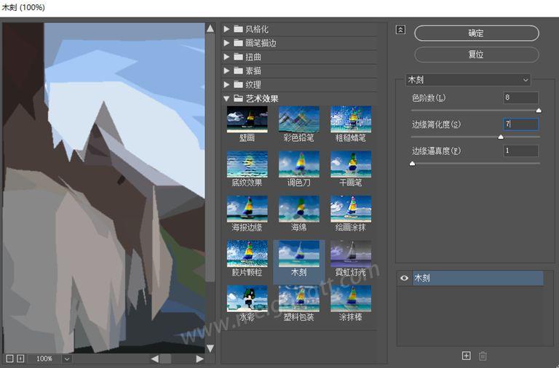Select the 塑料包装 filter thumbnail
Image resolution: width=559 pixels, height=368 pixels.
pyautogui.click(x=298, y=298)
